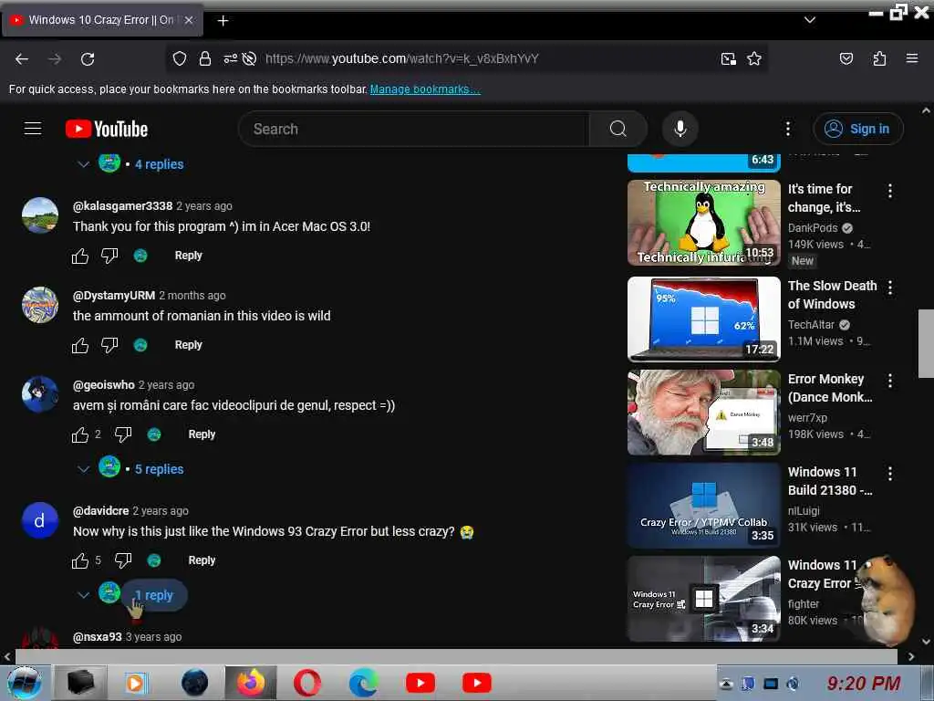Viewport: 934px width, 701px height.
Task: Like the comment by @davidcre
Action: tap(80, 560)
